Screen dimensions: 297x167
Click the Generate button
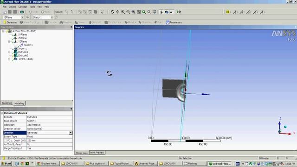(10, 22)
